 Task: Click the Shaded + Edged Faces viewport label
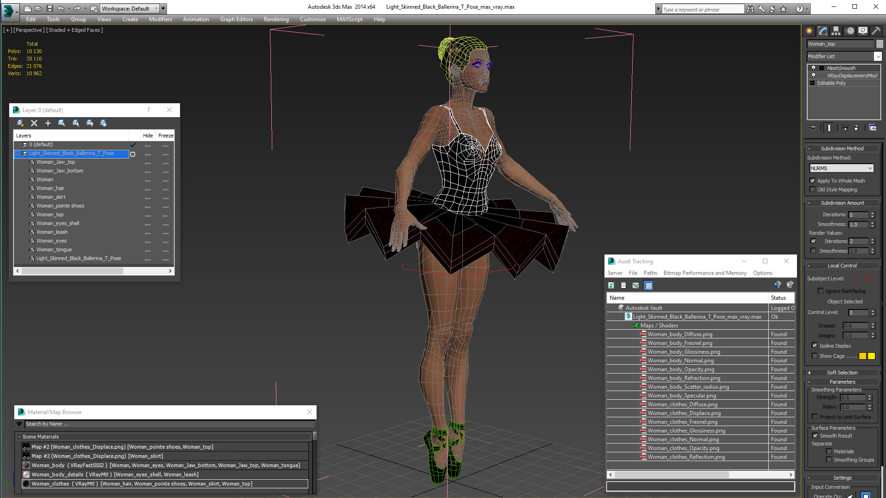(x=75, y=30)
